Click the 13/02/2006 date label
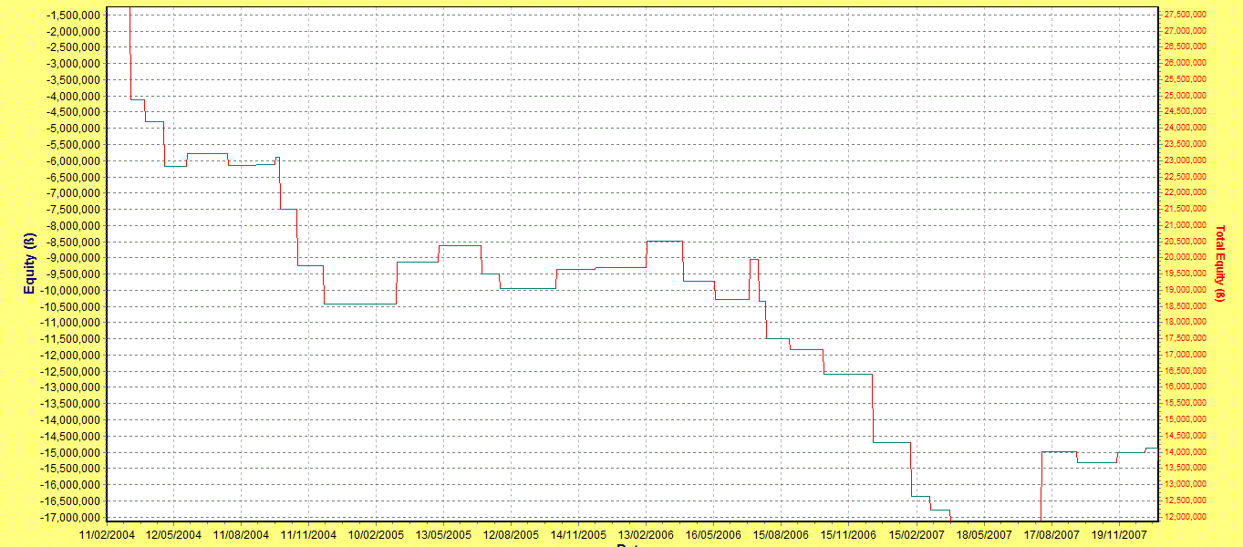The height and width of the screenshot is (547, 1243). (647, 534)
